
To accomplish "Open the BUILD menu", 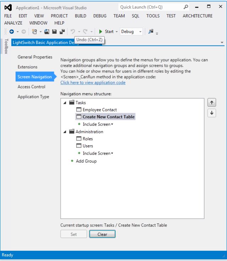I will coord(81,16).
